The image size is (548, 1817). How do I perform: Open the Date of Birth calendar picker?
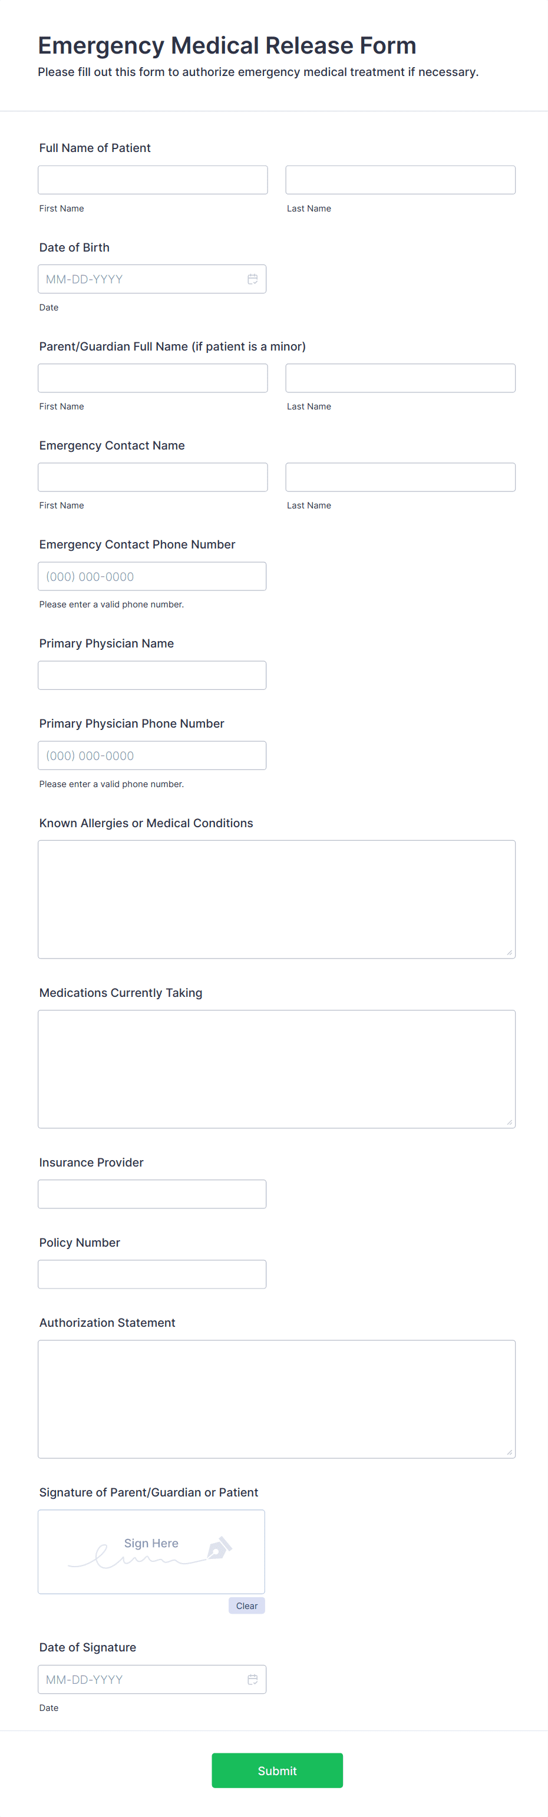pos(252,279)
